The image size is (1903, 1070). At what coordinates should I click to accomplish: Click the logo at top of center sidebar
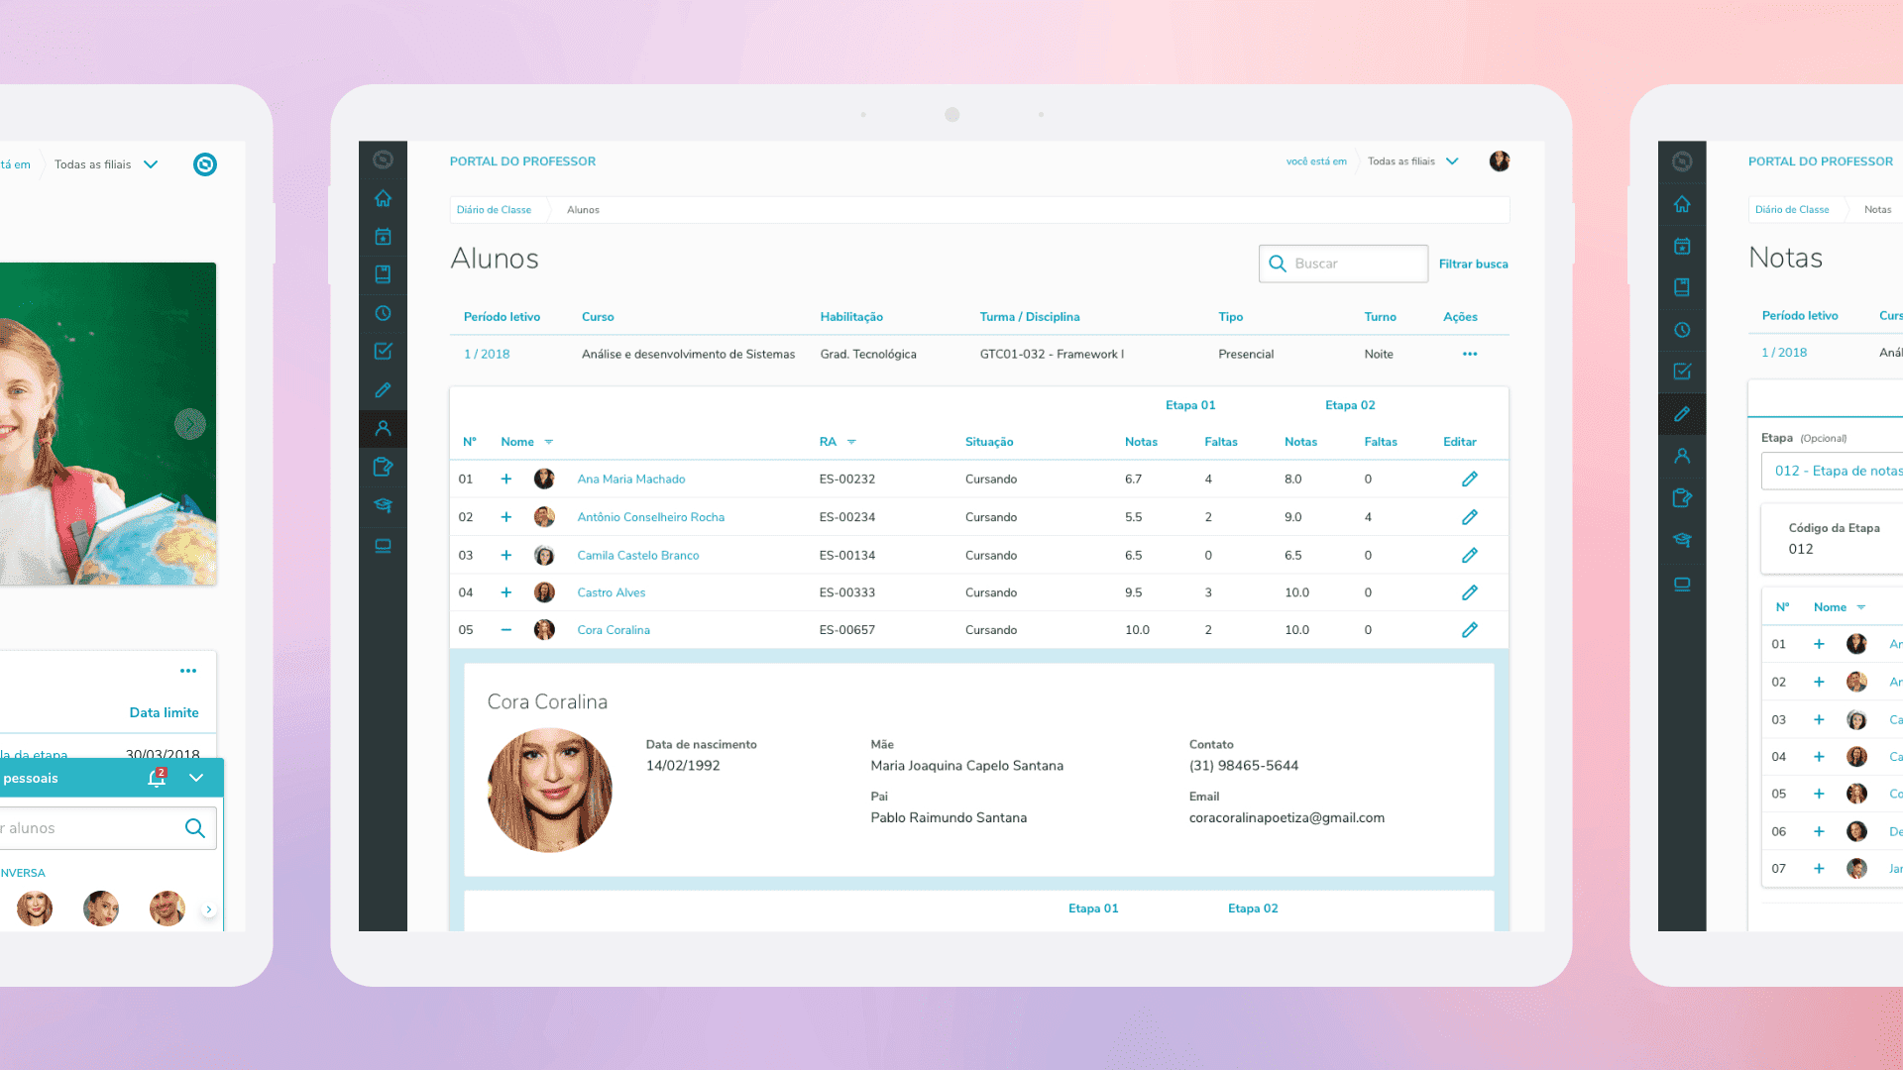click(x=383, y=160)
